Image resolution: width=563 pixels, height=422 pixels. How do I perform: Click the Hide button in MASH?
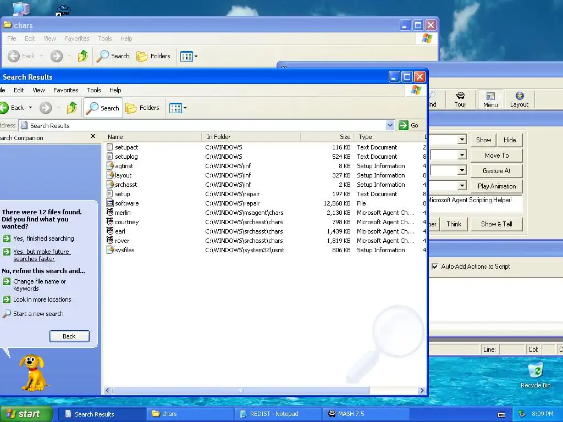(510, 140)
